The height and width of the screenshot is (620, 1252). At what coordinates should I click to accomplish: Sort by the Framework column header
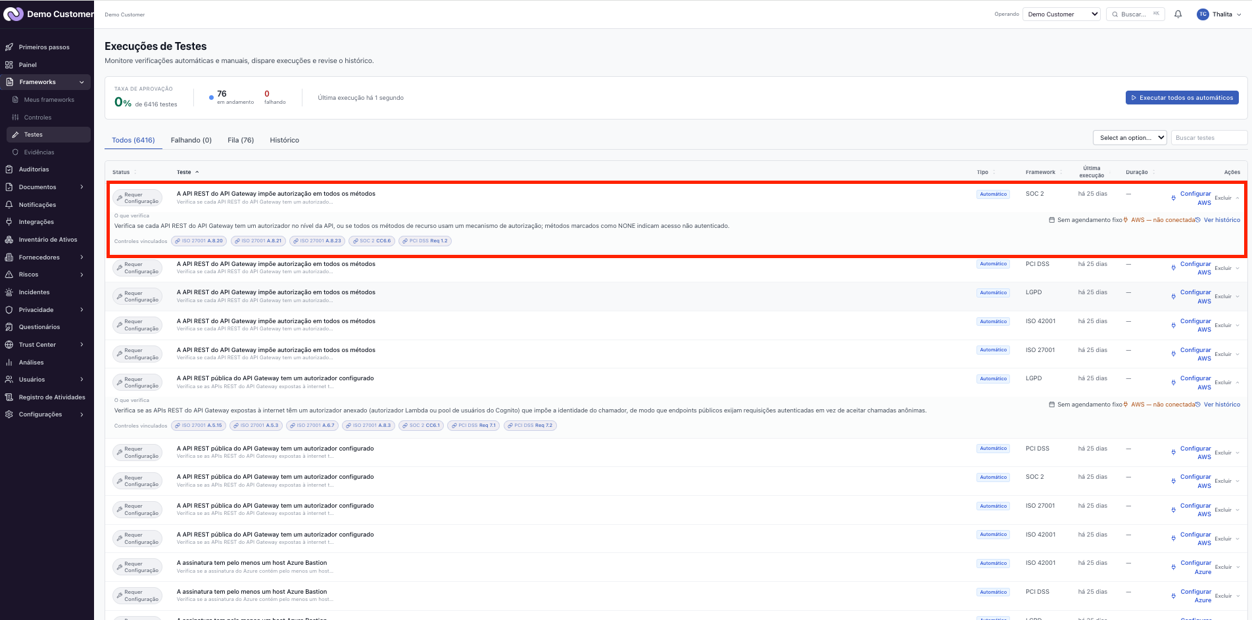pos(1044,172)
